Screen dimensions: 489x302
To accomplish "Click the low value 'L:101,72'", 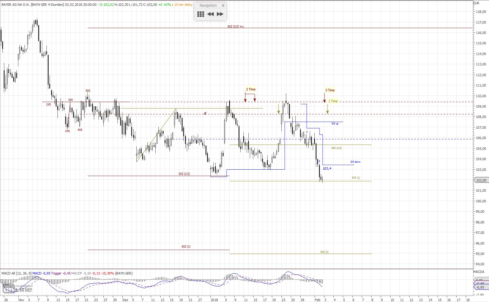I will pyautogui.click(x=136, y=5).
